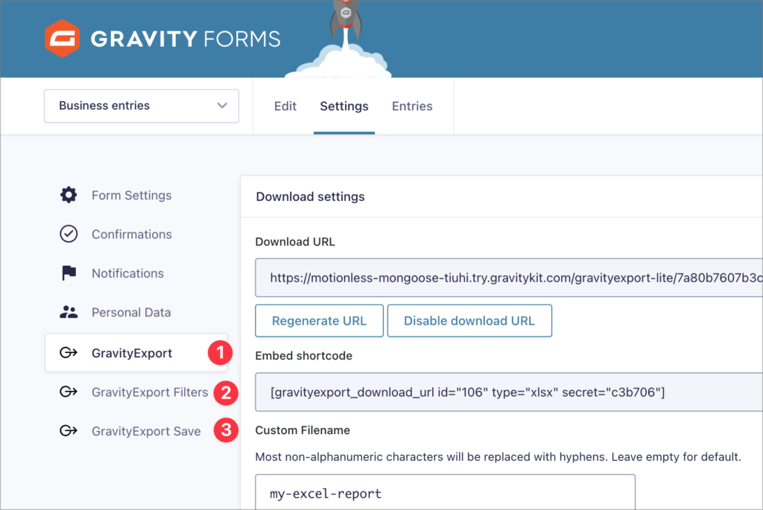
Task: Select the Settings tab
Action: (343, 106)
